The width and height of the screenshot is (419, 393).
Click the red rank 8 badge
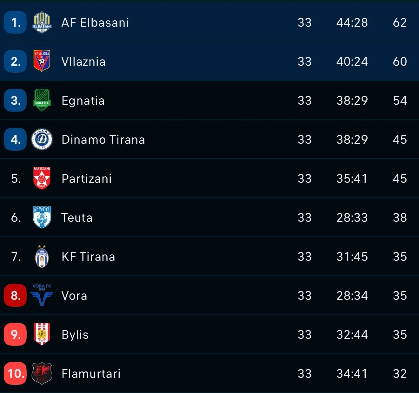pyautogui.click(x=15, y=295)
